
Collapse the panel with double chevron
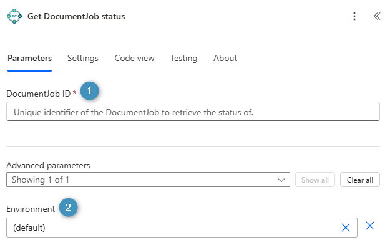(377, 16)
